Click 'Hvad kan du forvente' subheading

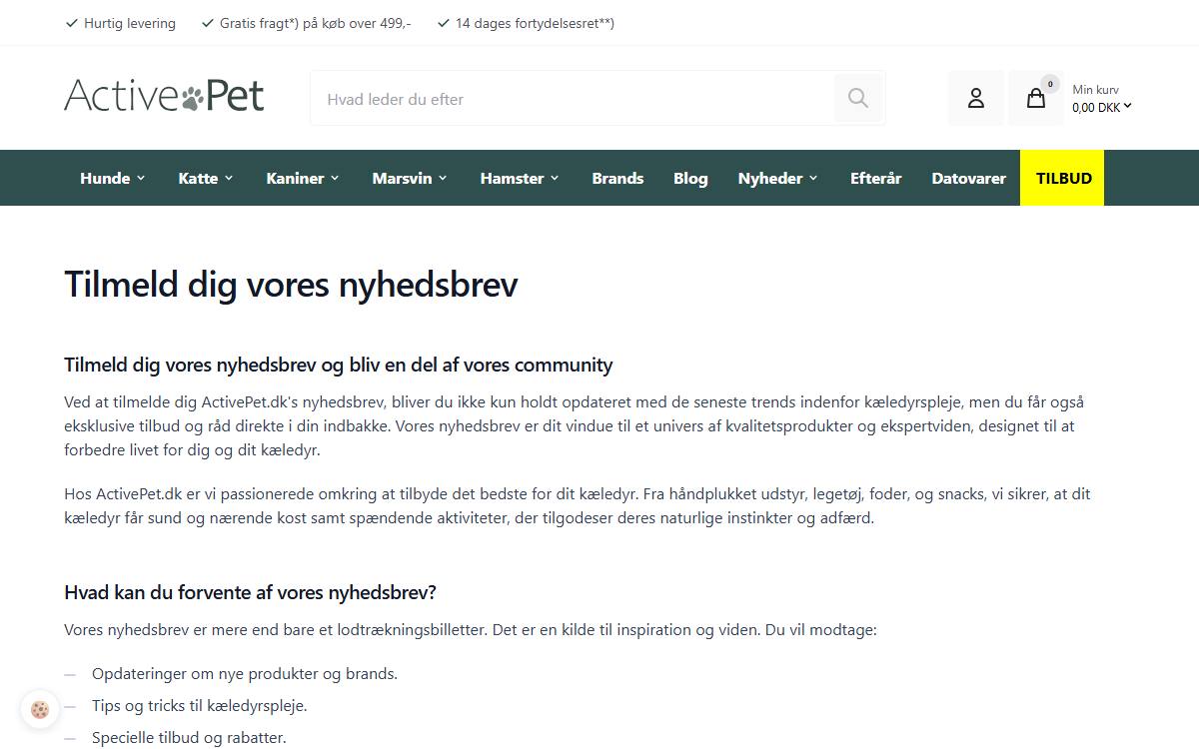coord(250,592)
